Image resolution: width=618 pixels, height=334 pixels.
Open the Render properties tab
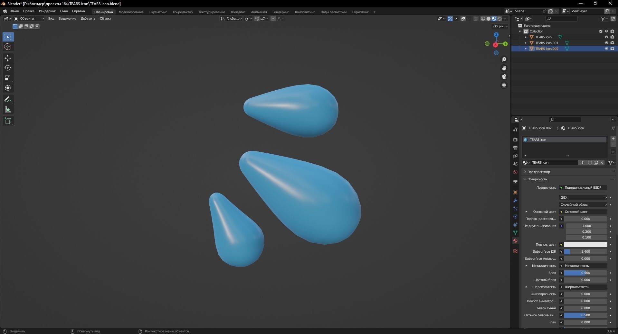[515, 140]
